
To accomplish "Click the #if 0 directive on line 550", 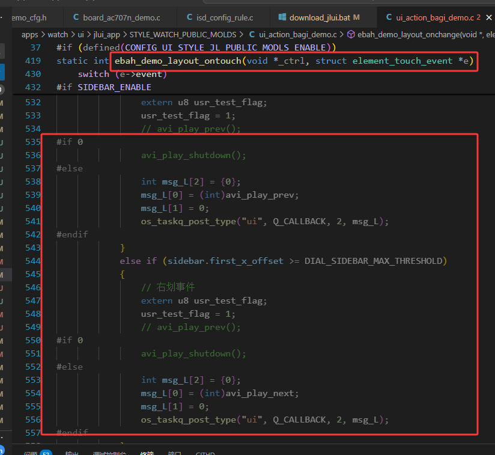I will 70,340.
